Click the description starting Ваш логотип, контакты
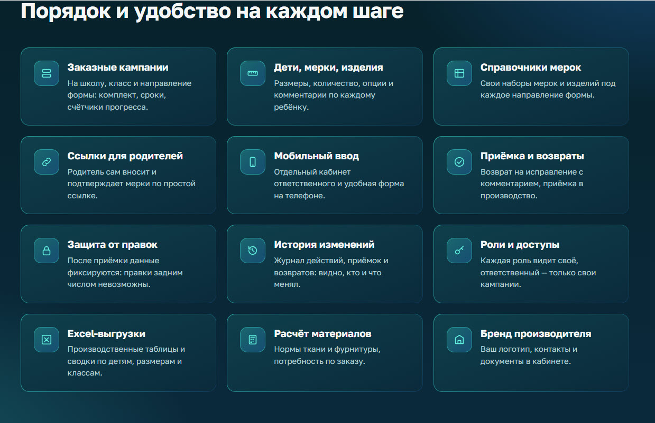 point(529,355)
